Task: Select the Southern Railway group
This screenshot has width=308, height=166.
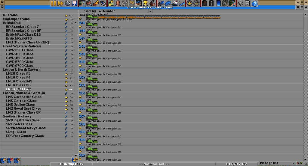Action: [x=37, y=117]
